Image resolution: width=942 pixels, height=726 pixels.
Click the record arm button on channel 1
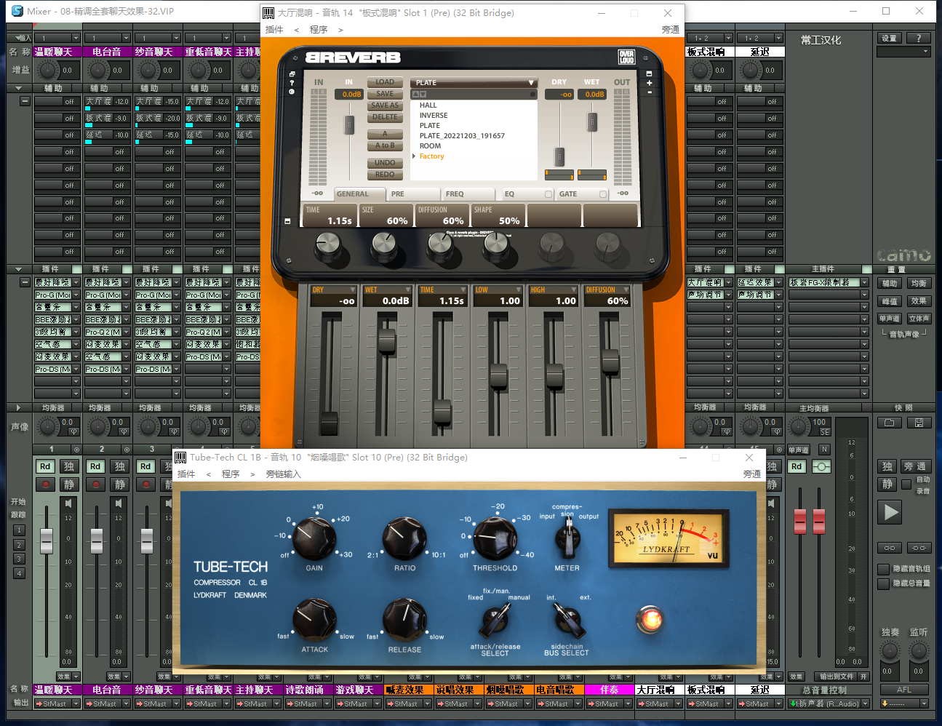45,484
